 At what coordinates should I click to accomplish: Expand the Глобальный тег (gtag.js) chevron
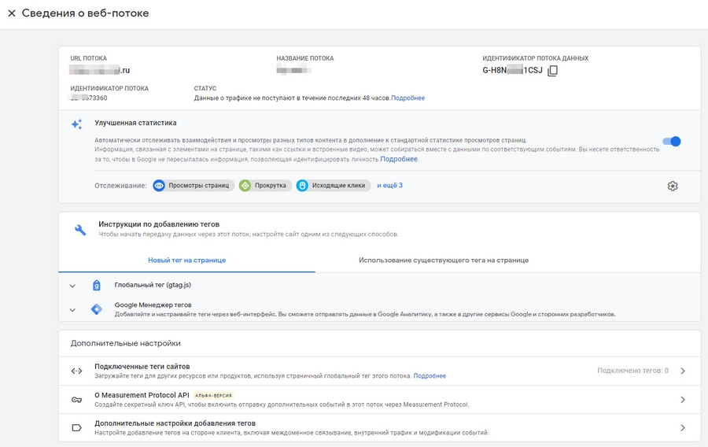[72, 286]
